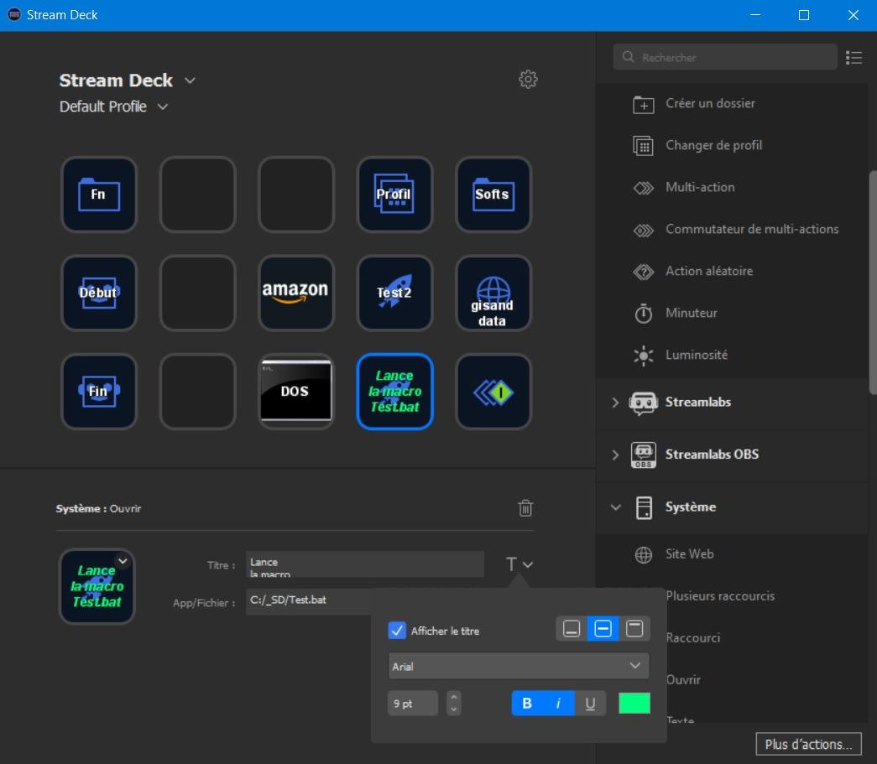Select the Softs folder key
Image resolution: width=877 pixels, height=764 pixels.
tap(493, 194)
